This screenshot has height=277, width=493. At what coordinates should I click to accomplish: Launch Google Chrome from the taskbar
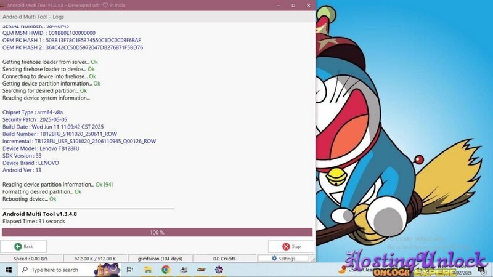point(166,270)
